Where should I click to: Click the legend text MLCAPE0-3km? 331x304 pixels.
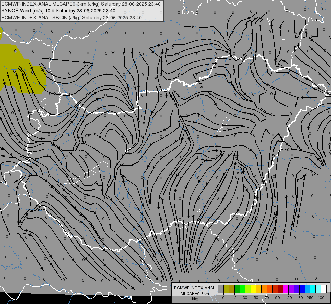click(x=195, y=294)
